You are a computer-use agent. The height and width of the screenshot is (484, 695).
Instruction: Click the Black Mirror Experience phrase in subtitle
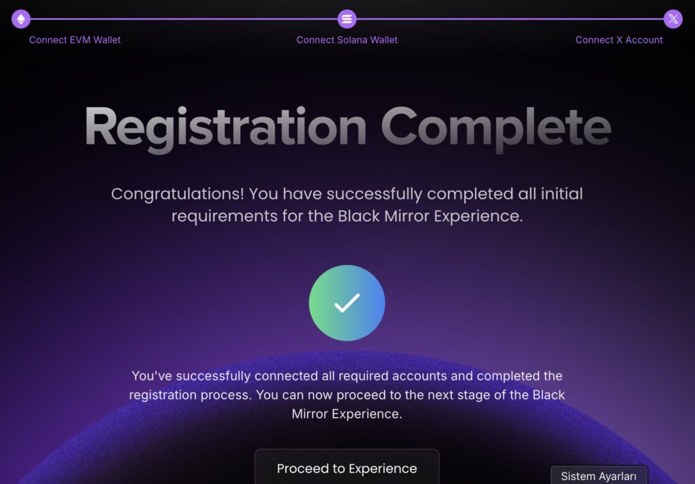[429, 216]
